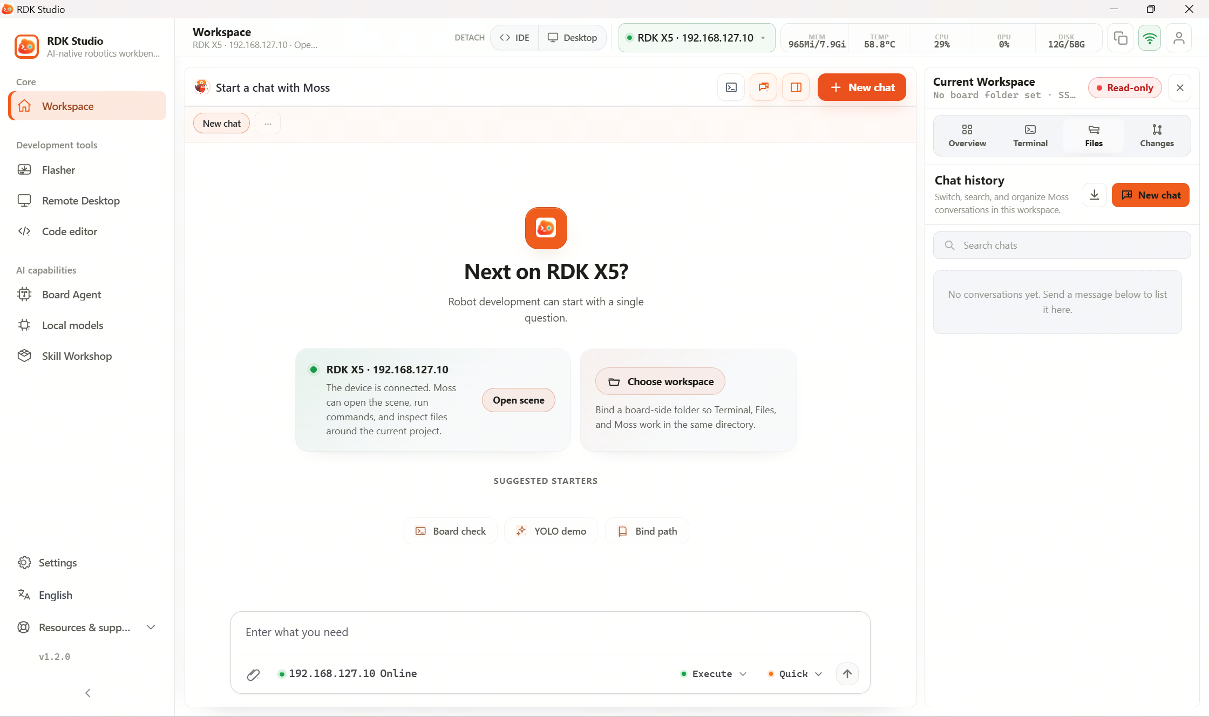Attach a file with paperclip icon
The image size is (1209, 717).
tap(253, 674)
